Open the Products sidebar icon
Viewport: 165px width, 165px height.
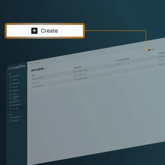(x=10, y=91)
